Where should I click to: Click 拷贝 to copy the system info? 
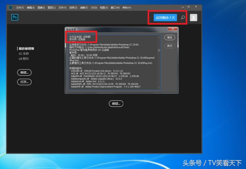pyautogui.click(x=170, y=46)
